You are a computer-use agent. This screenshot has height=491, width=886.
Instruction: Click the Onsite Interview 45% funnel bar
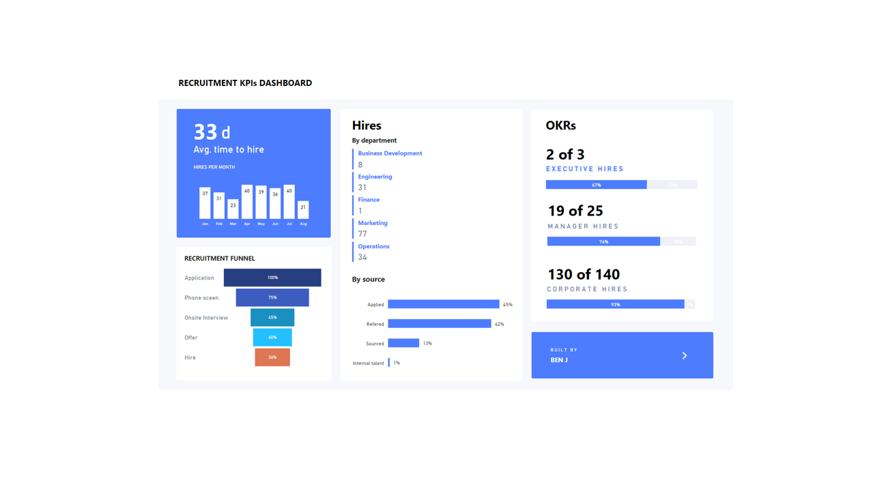[272, 317]
